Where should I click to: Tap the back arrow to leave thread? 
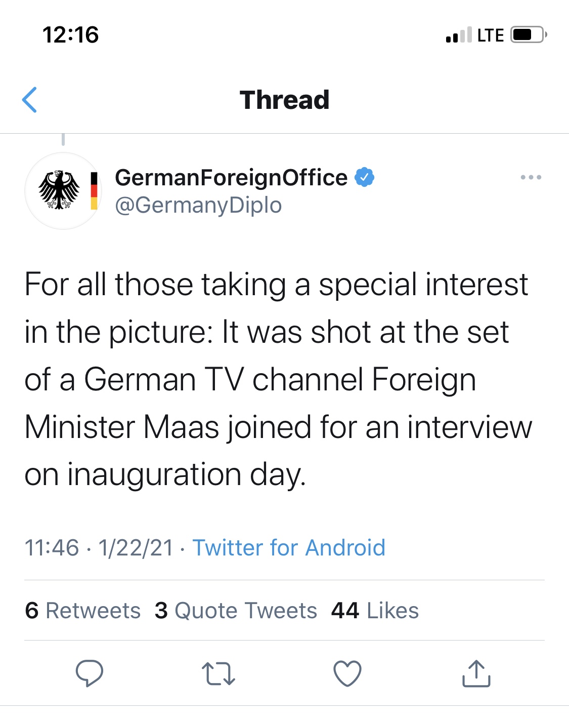pos(29,100)
